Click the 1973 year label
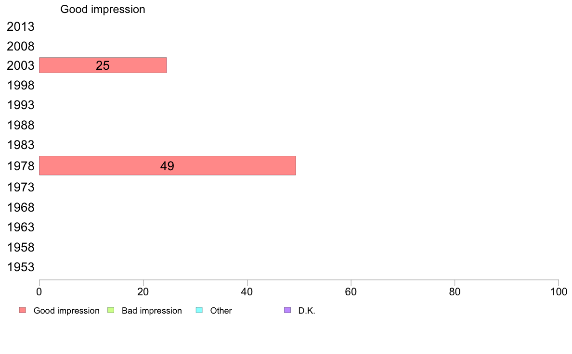572x354 pixels. tap(21, 187)
